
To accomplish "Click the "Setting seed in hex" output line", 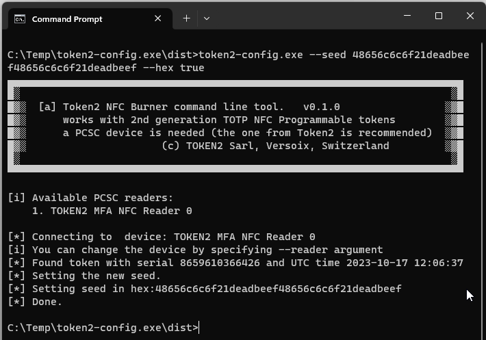I will 205,289.
